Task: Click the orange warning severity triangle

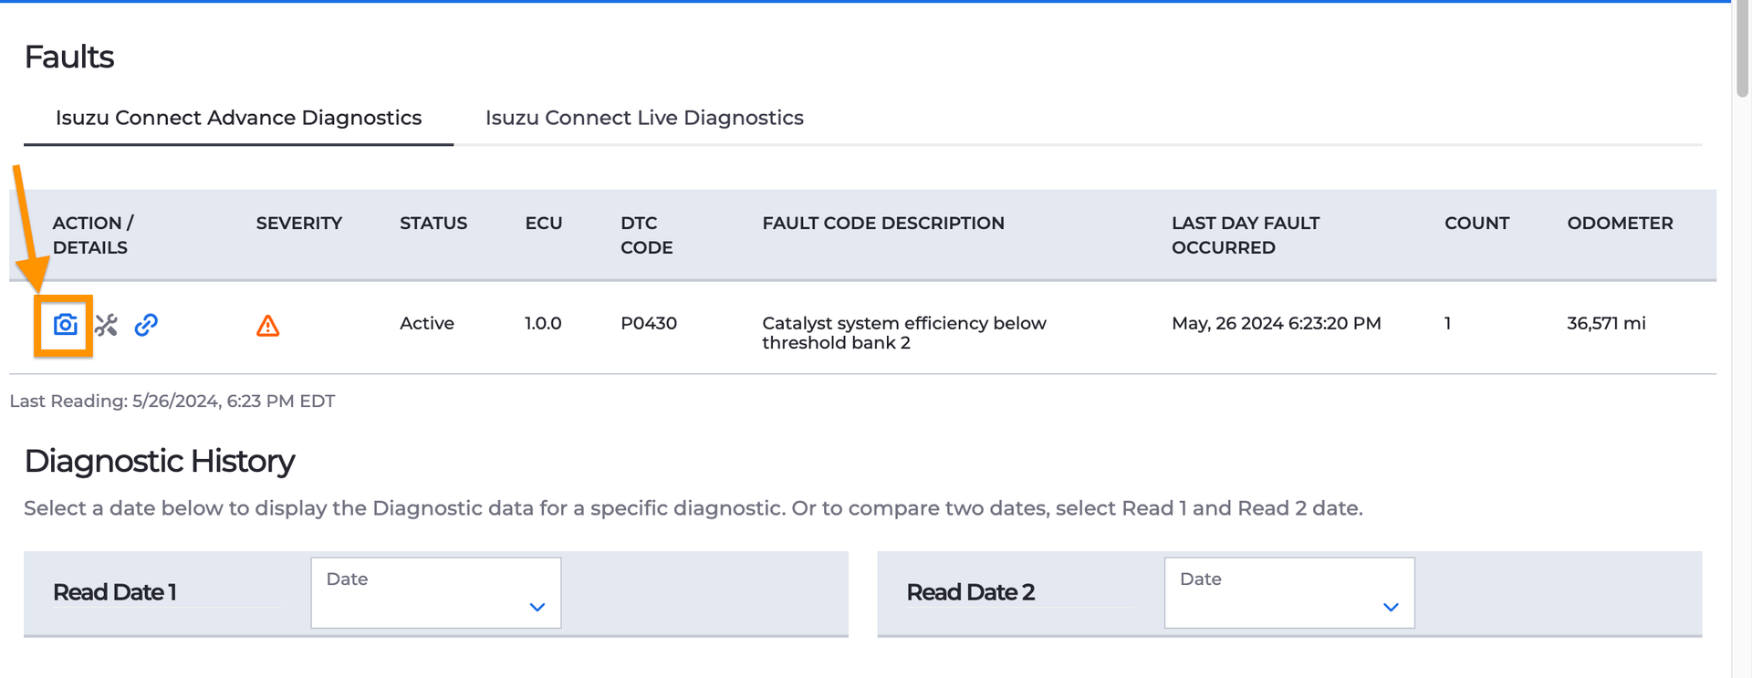Action: 267,326
